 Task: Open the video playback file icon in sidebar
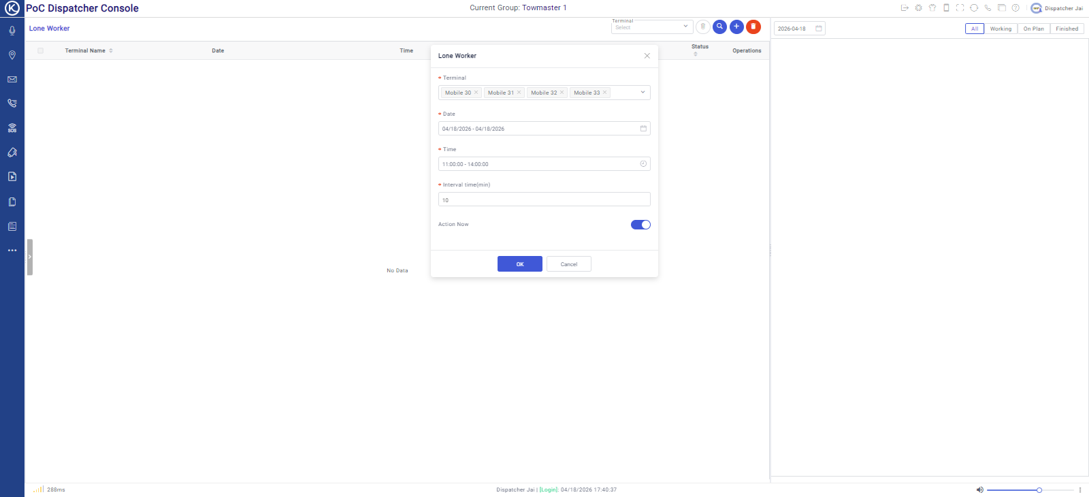12,177
